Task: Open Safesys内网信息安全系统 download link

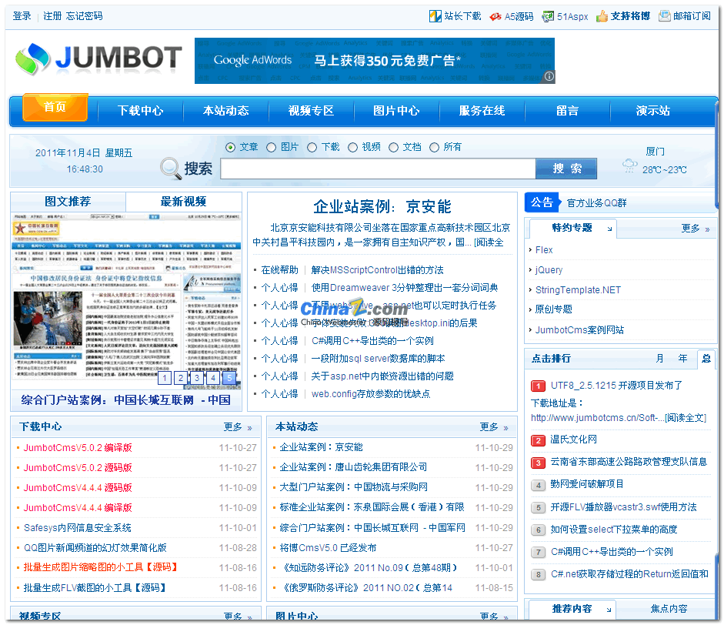Action: (78, 528)
